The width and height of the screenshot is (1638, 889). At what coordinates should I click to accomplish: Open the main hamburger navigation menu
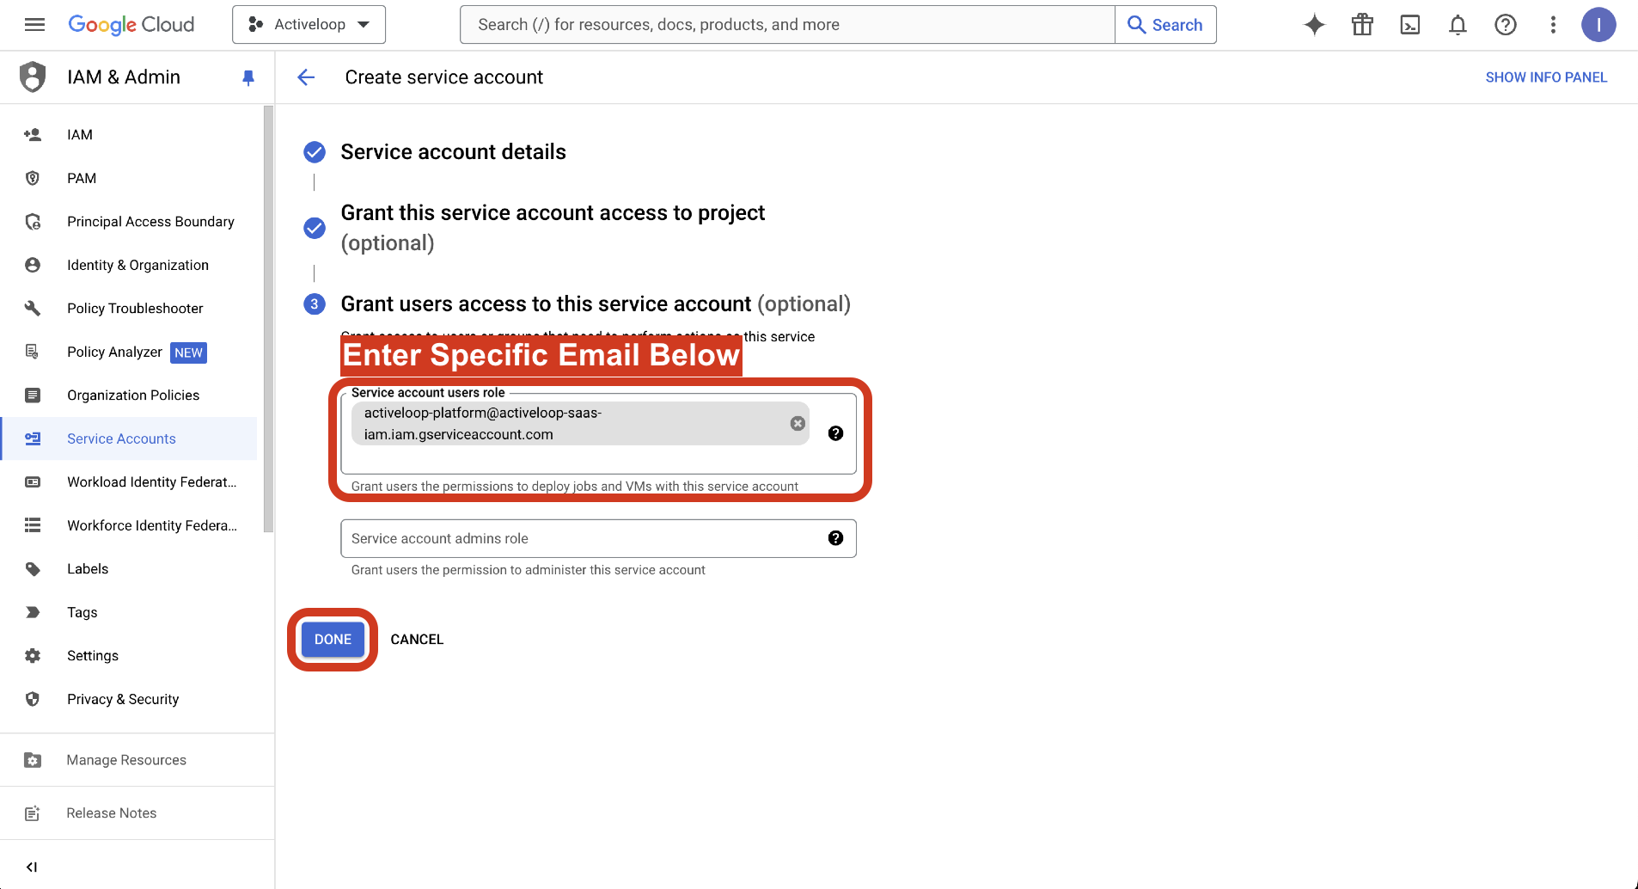click(x=35, y=25)
